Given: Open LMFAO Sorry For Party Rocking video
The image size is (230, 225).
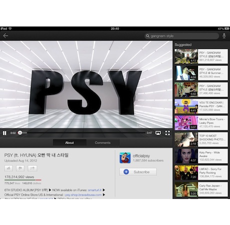Looking at the screenshot, I should [201, 172].
